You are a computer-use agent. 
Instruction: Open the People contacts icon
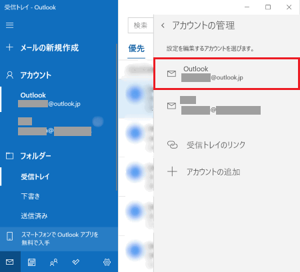53,262
